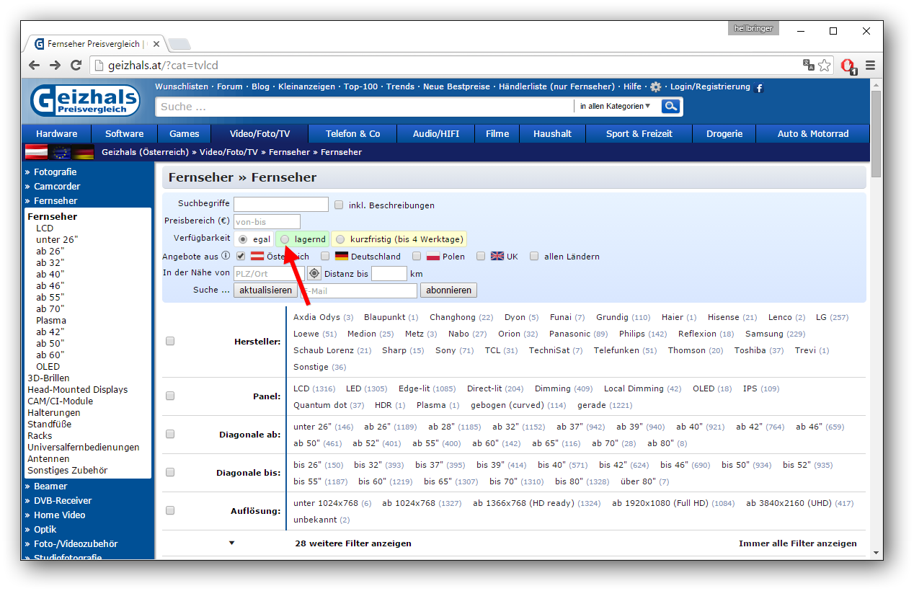This screenshot has height=591, width=914.
Task: Toggle the inkl. Beschreibungen checkbox
Action: coord(339,205)
